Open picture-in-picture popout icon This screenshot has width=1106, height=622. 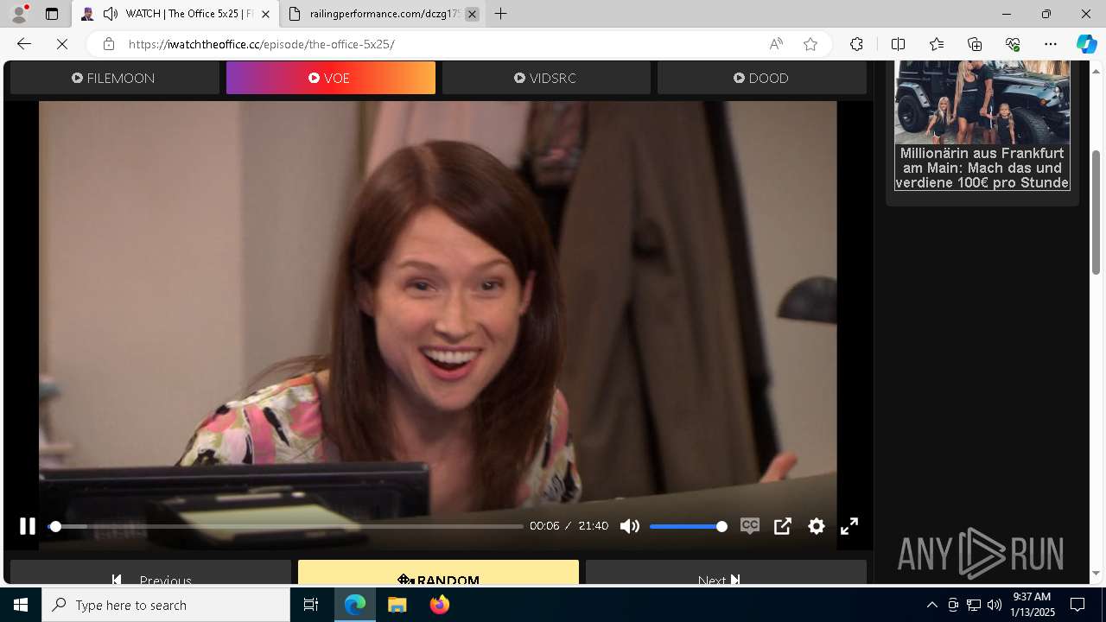click(783, 526)
